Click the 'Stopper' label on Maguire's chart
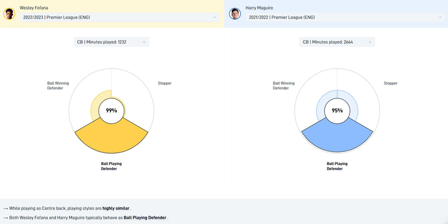 390,83
